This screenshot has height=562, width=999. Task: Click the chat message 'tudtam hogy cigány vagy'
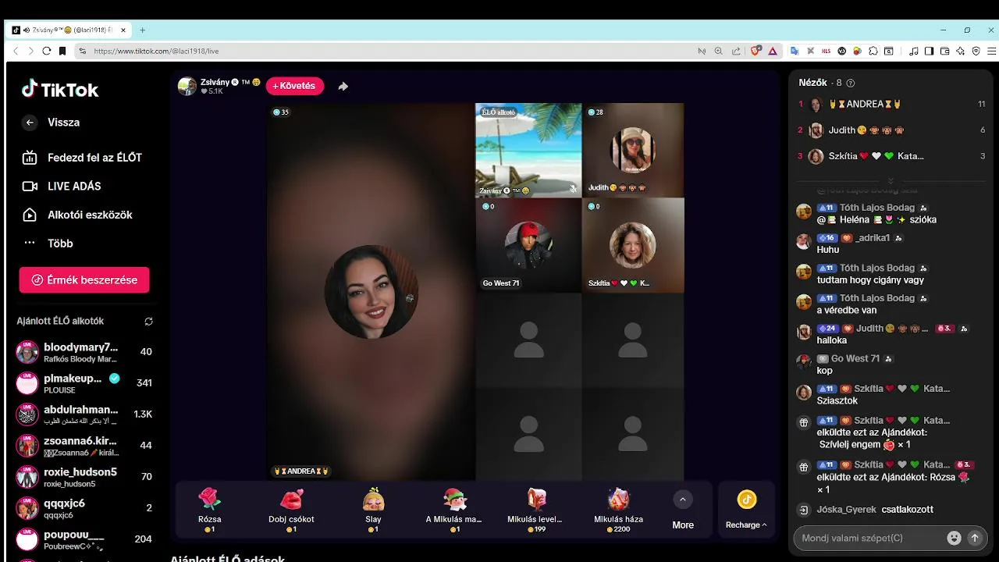point(870,280)
